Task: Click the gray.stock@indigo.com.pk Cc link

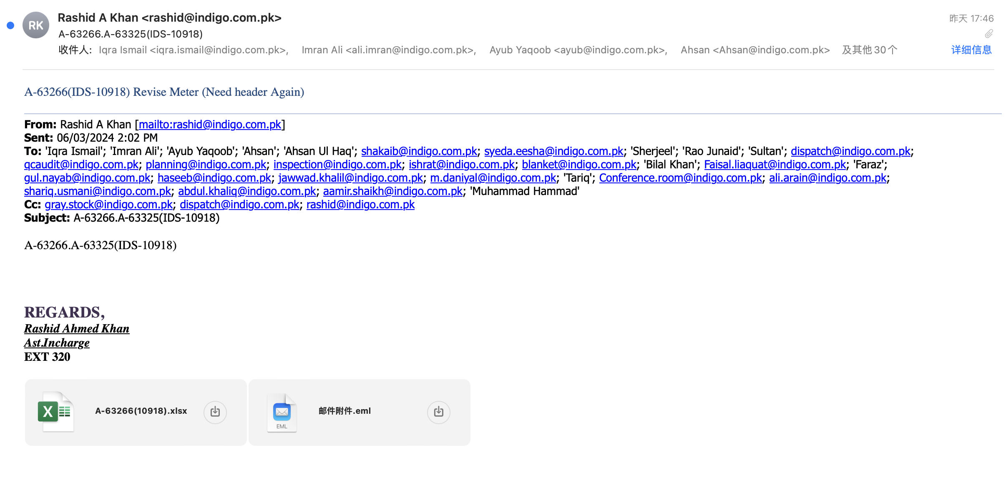Action: tap(108, 205)
